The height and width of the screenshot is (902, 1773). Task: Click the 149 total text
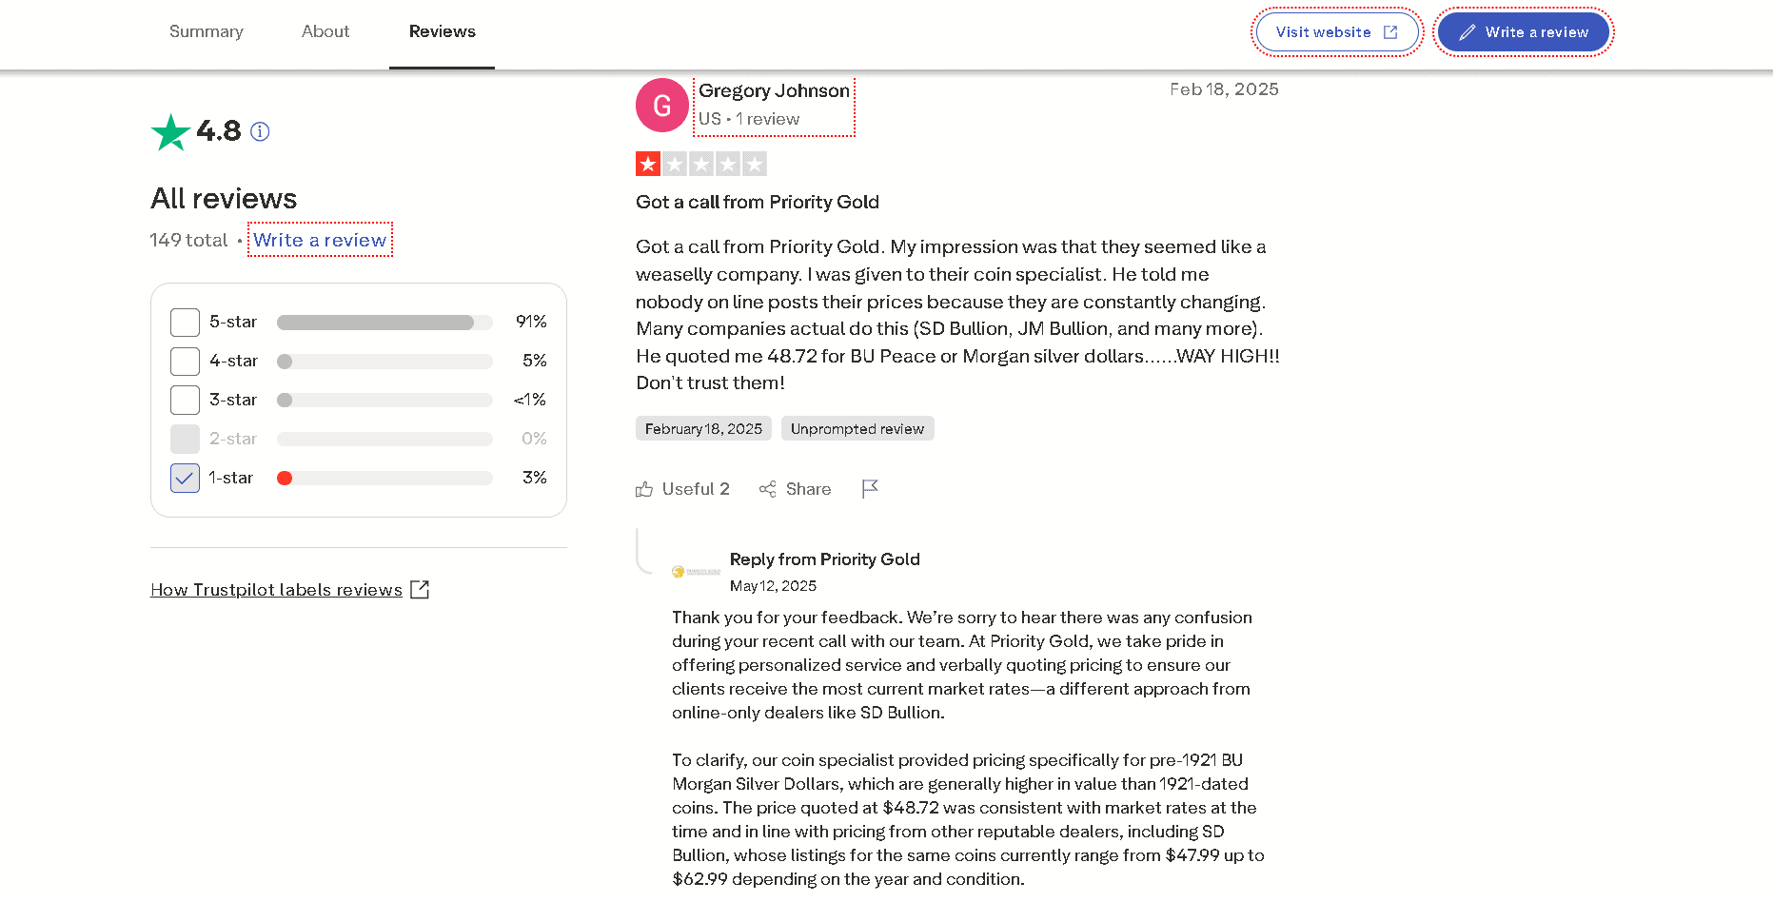coord(188,240)
